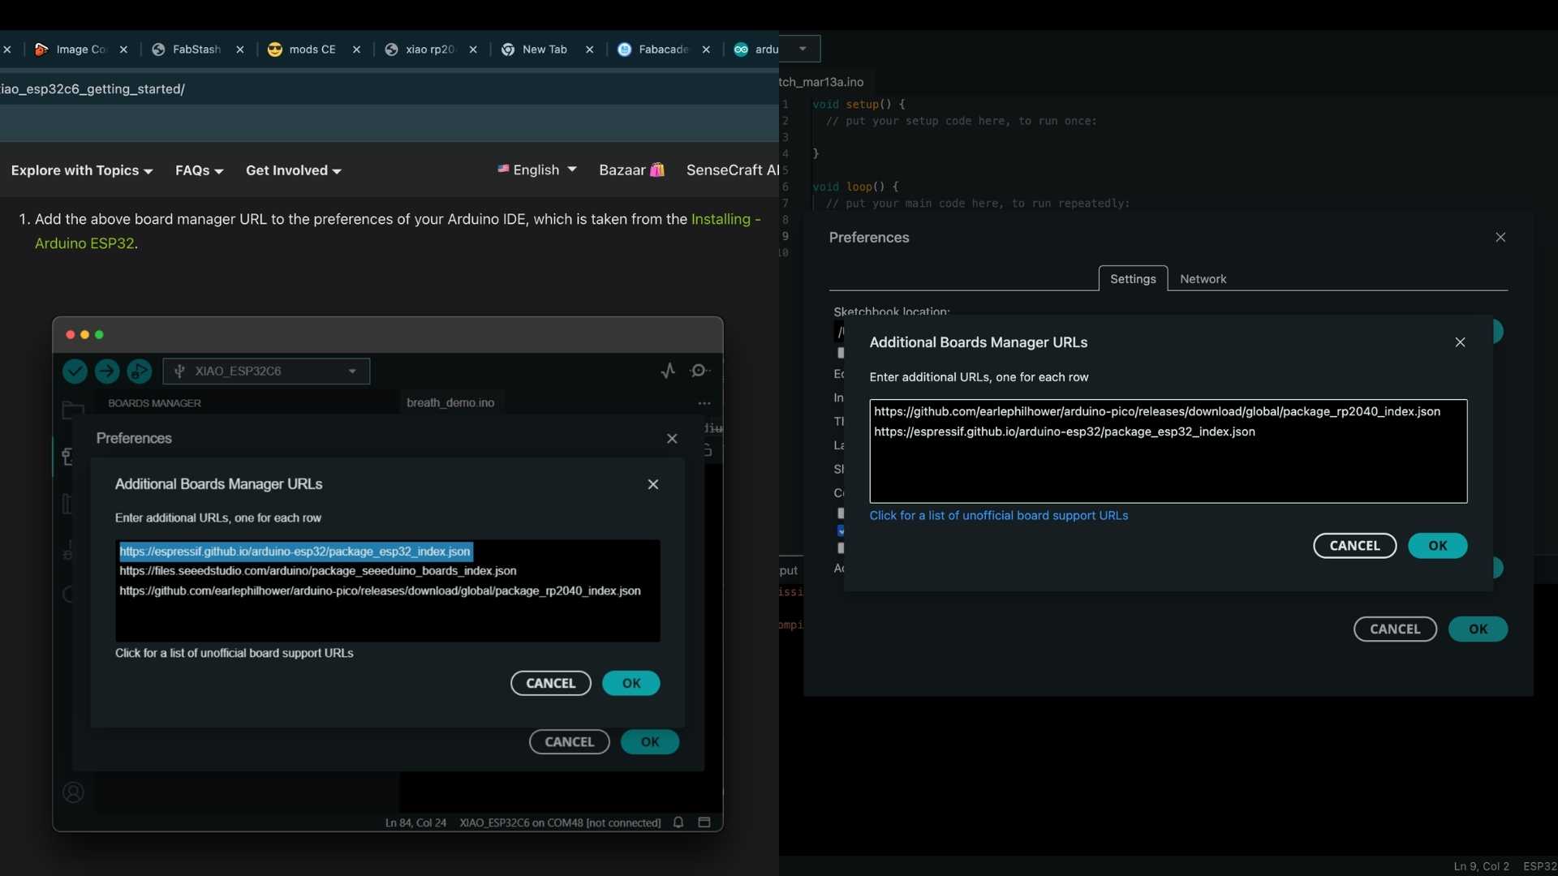Click the Upload arrow icon in tutorial screenshot
Screen dimensions: 1558x876
point(106,371)
